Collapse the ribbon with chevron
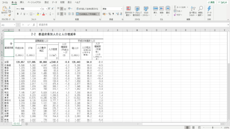Screen dimensions: 230x129 [x=228, y=20]
